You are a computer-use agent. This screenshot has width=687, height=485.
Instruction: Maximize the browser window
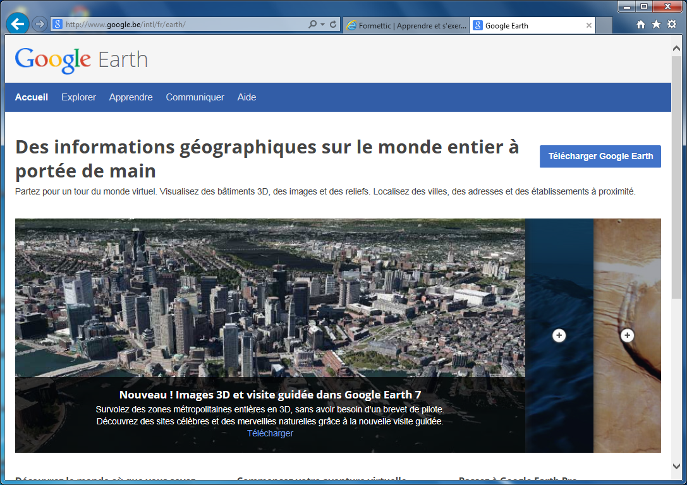coord(644,6)
